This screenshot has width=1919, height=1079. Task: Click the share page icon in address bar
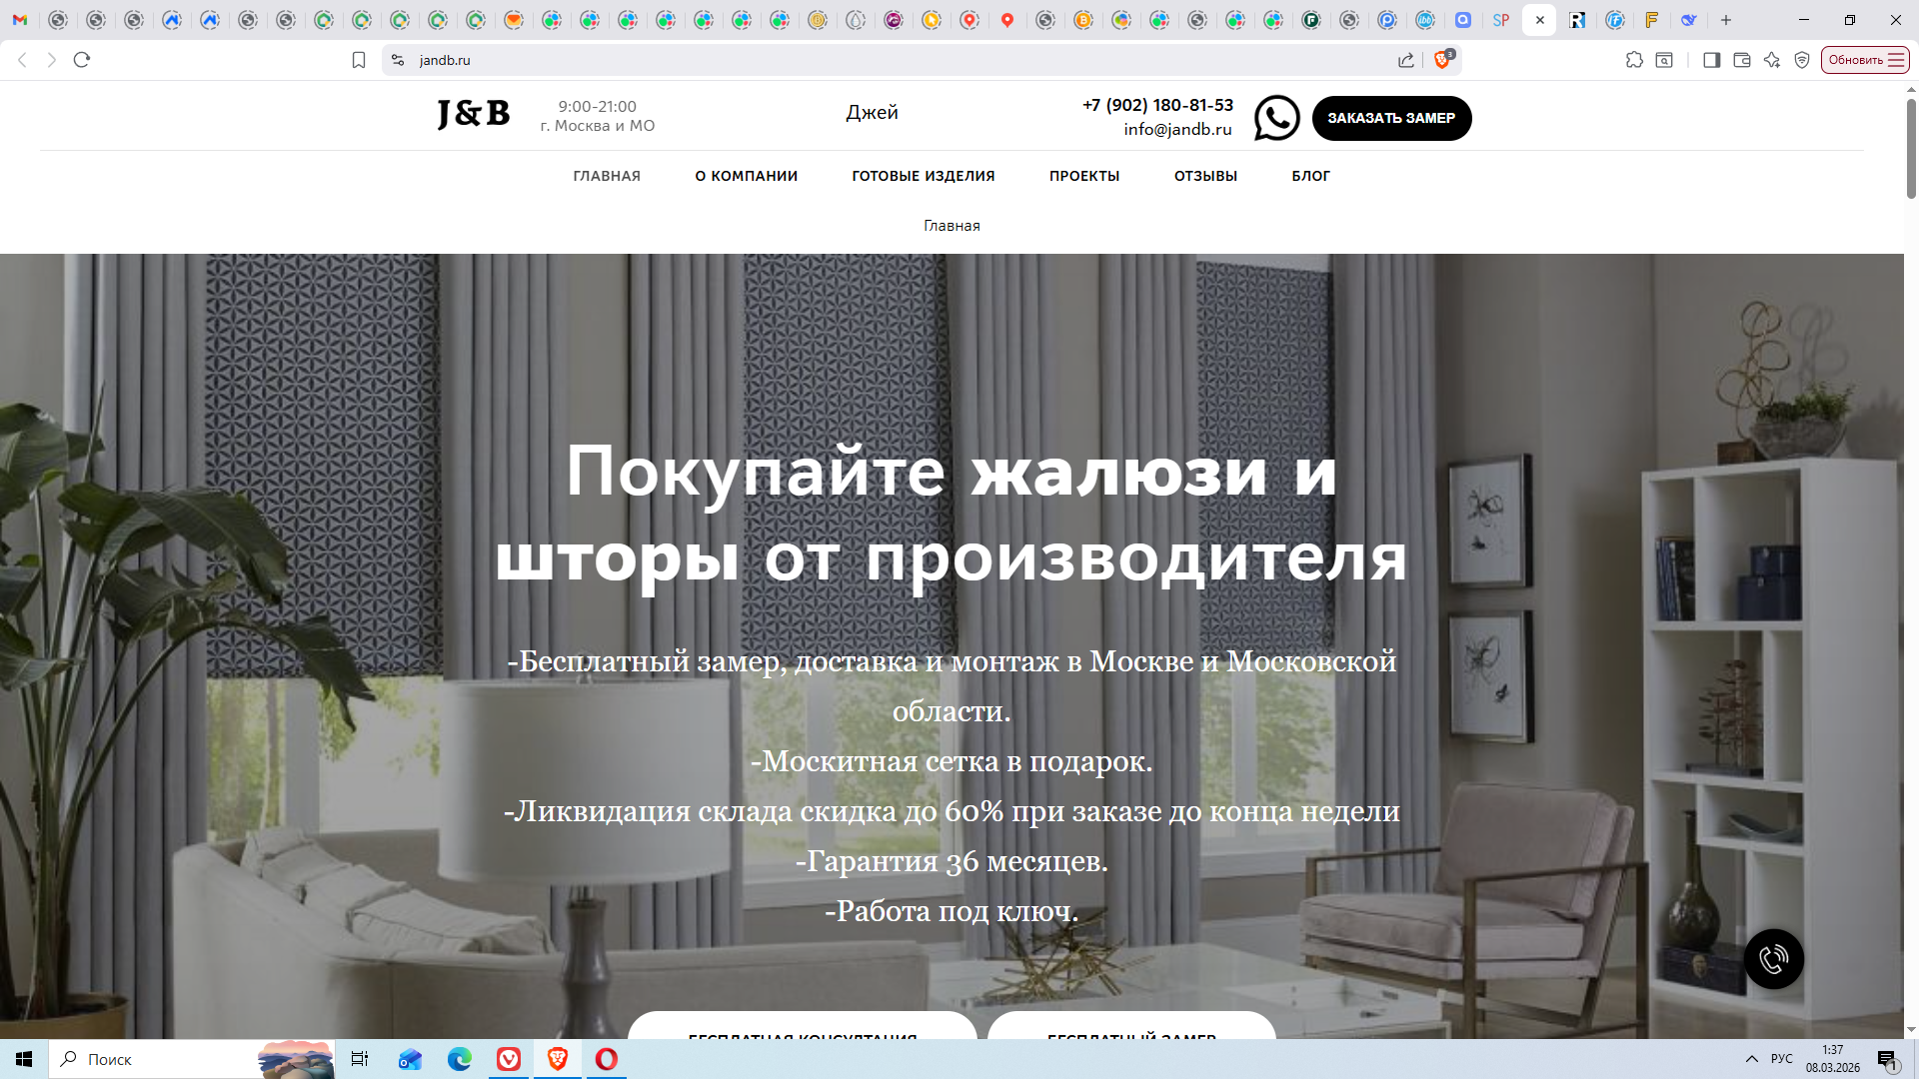point(1406,60)
